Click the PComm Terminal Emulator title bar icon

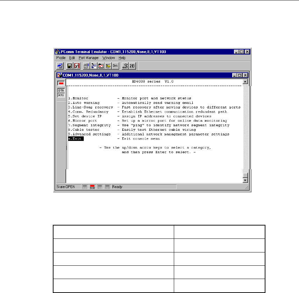tap(57, 52)
